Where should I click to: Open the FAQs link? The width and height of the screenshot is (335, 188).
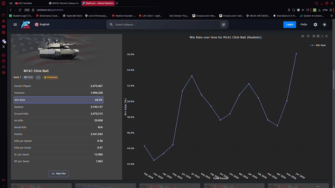304,24
